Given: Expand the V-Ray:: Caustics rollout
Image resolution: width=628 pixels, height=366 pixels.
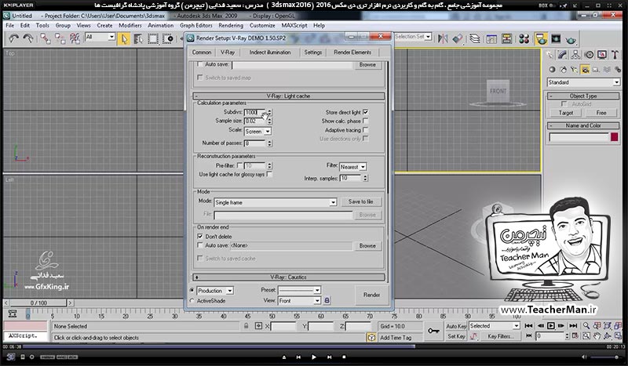Looking at the screenshot, I should [288, 277].
